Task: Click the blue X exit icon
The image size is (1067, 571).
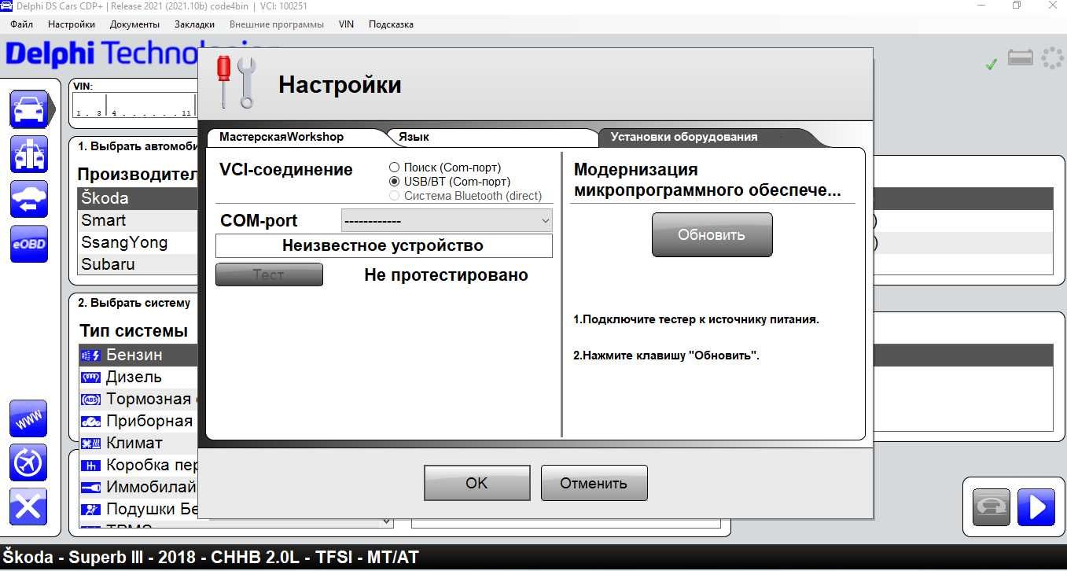Action: point(29,507)
